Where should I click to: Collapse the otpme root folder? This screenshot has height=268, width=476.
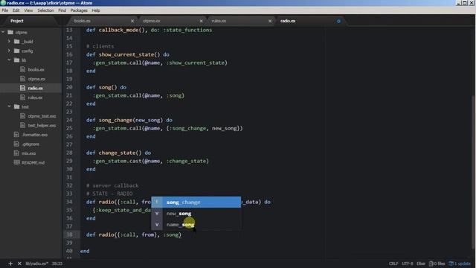(x=3, y=32)
